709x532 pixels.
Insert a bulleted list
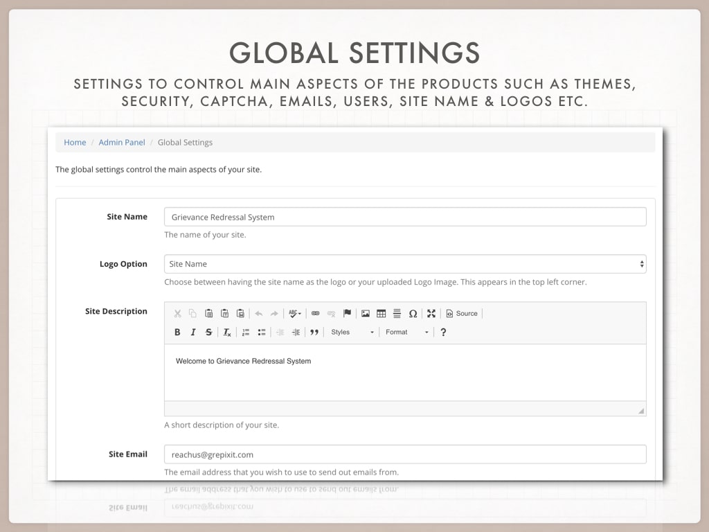click(261, 332)
